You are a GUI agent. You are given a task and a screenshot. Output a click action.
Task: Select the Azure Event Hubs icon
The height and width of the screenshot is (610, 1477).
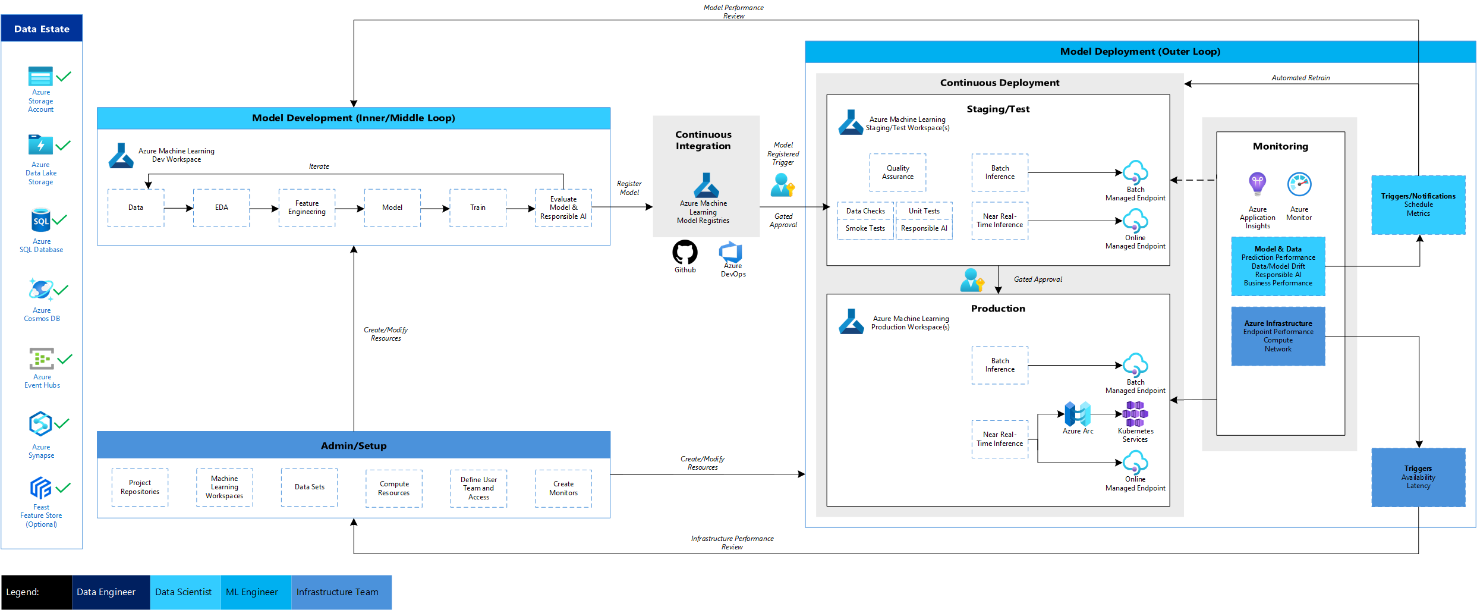[42, 359]
